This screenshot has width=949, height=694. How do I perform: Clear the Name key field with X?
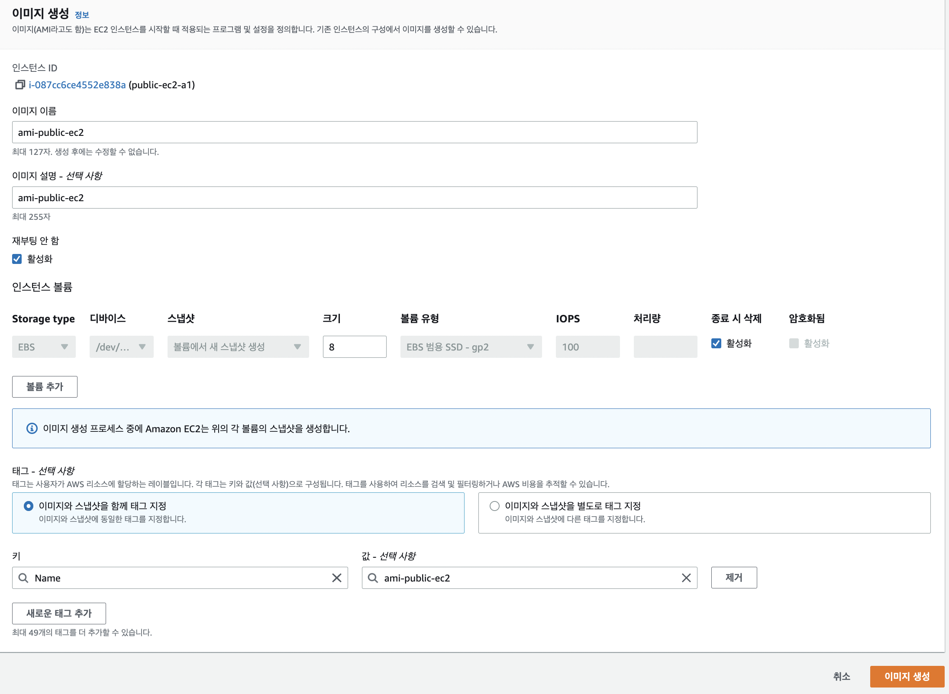click(336, 578)
